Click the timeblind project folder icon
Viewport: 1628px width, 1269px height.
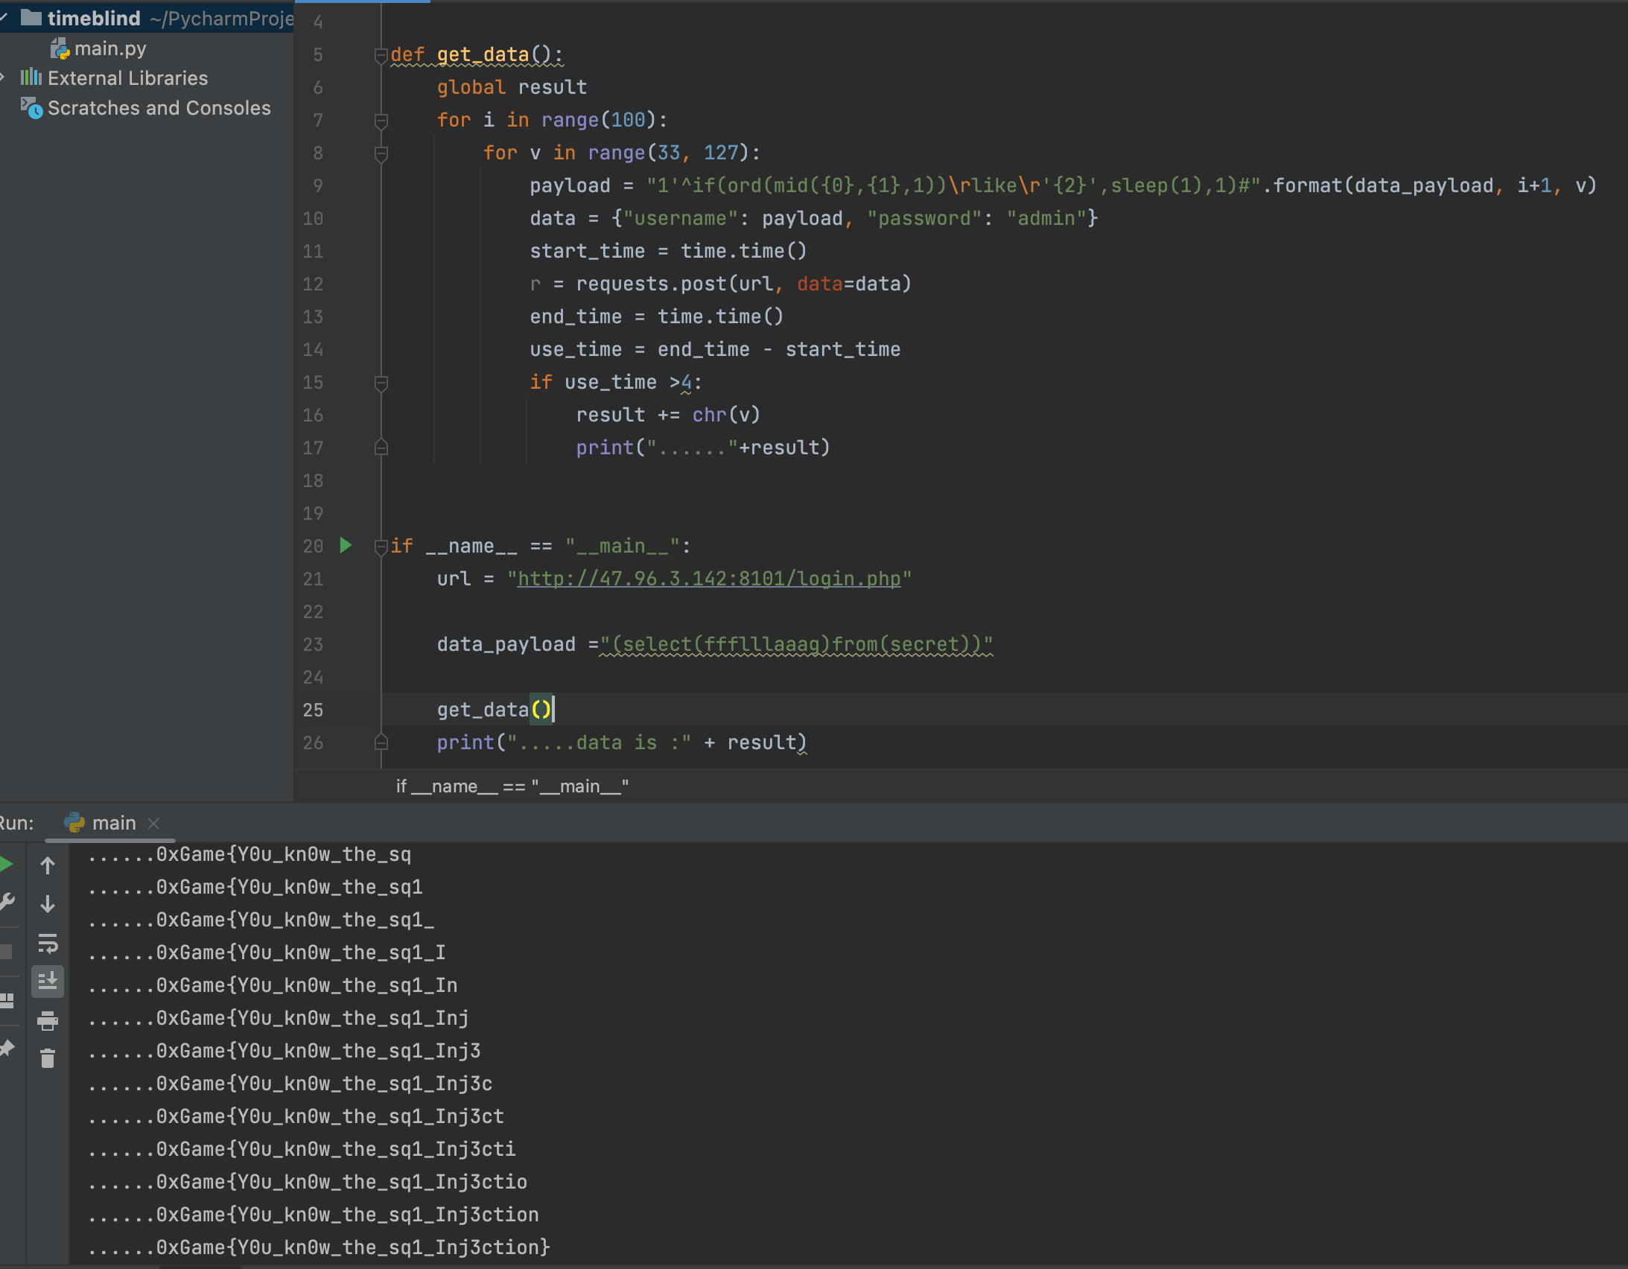click(31, 17)
